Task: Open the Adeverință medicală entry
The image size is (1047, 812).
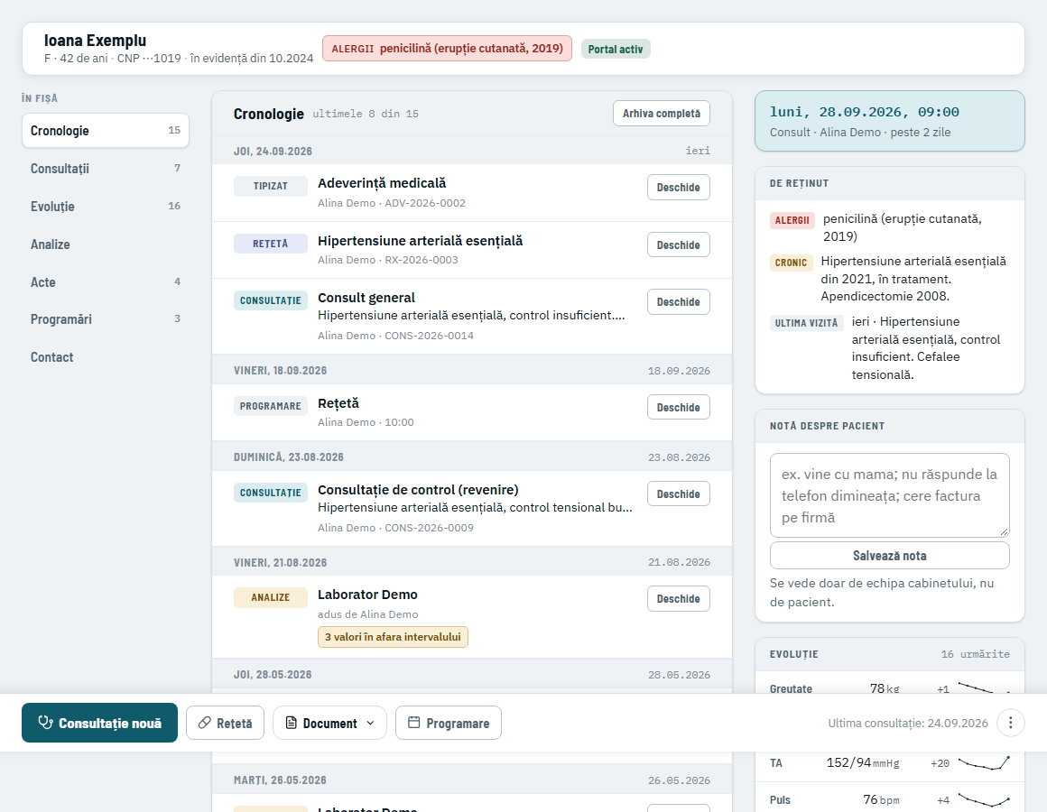Action: [x=679, y=188]
